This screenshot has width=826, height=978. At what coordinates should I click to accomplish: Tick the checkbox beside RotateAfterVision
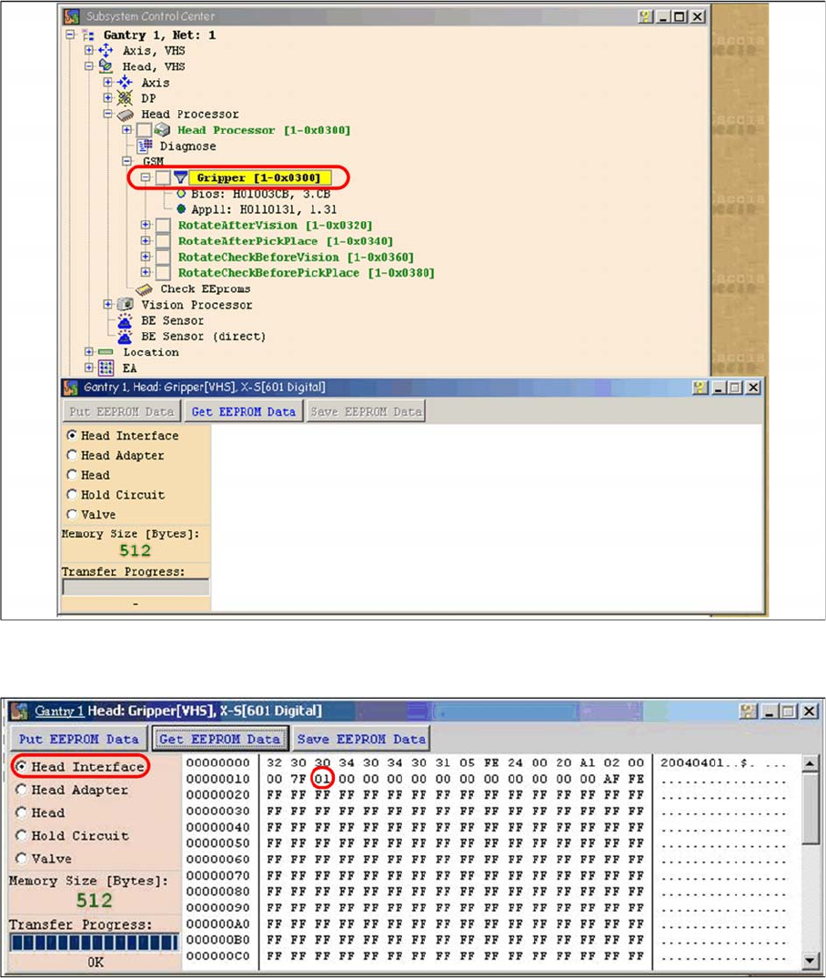click(x=162, y=225)
